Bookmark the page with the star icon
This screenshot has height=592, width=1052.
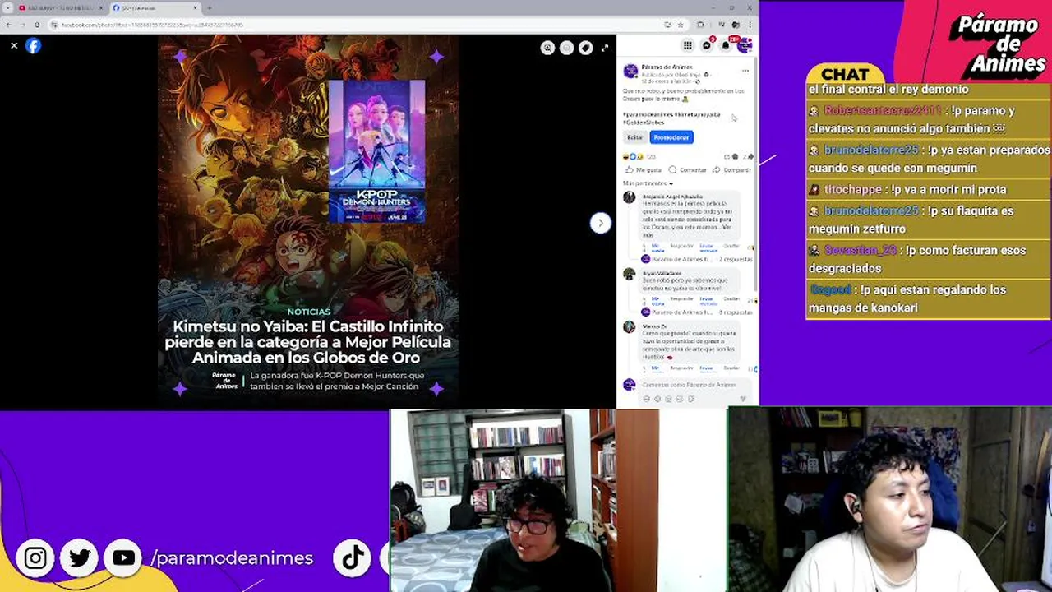pyautogui.click(x=681, y=25)
